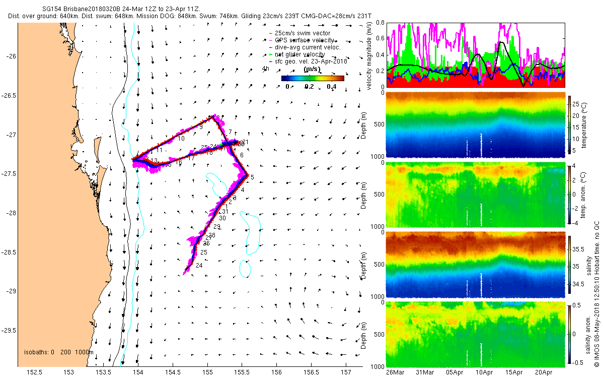Click the '4h' label near the legend
The image size is (604, 378).
[266, 68]
